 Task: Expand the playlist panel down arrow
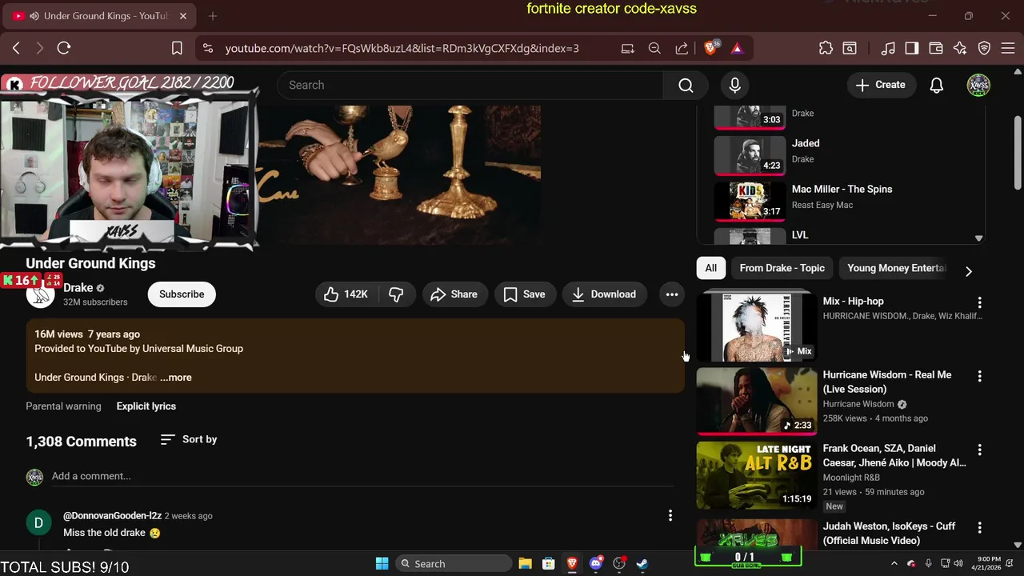point(978,238)
